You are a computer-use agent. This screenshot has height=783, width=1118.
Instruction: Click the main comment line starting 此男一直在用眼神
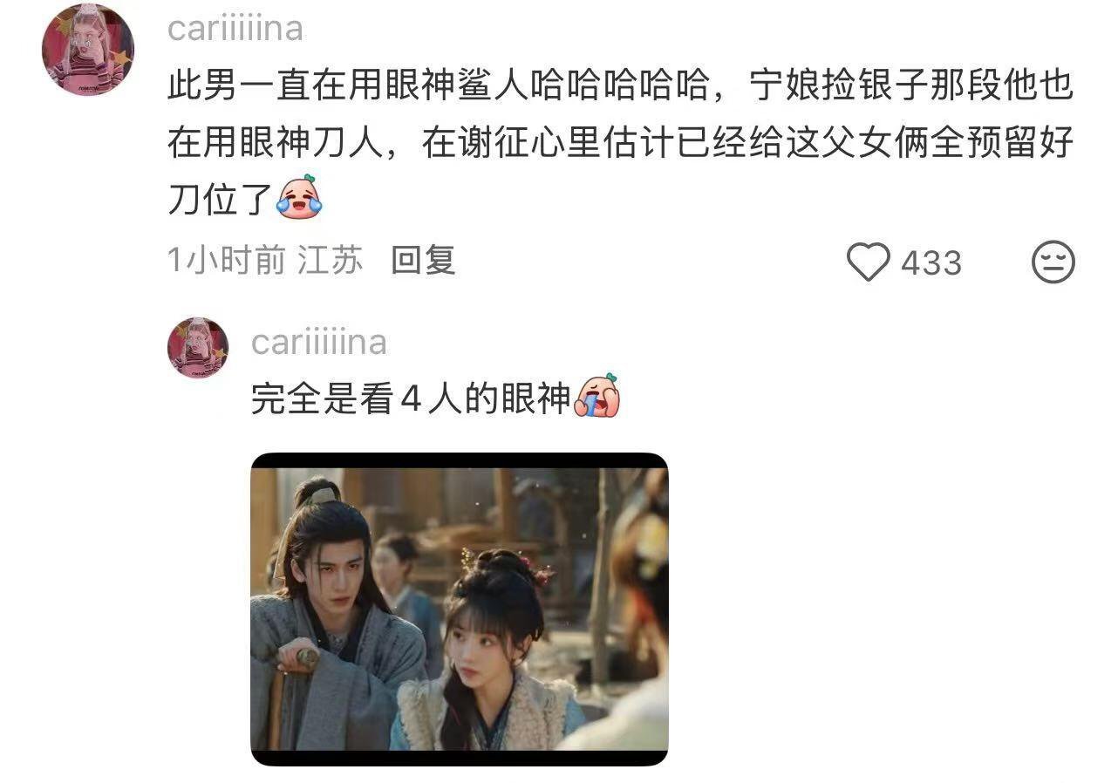click(620, 87)
